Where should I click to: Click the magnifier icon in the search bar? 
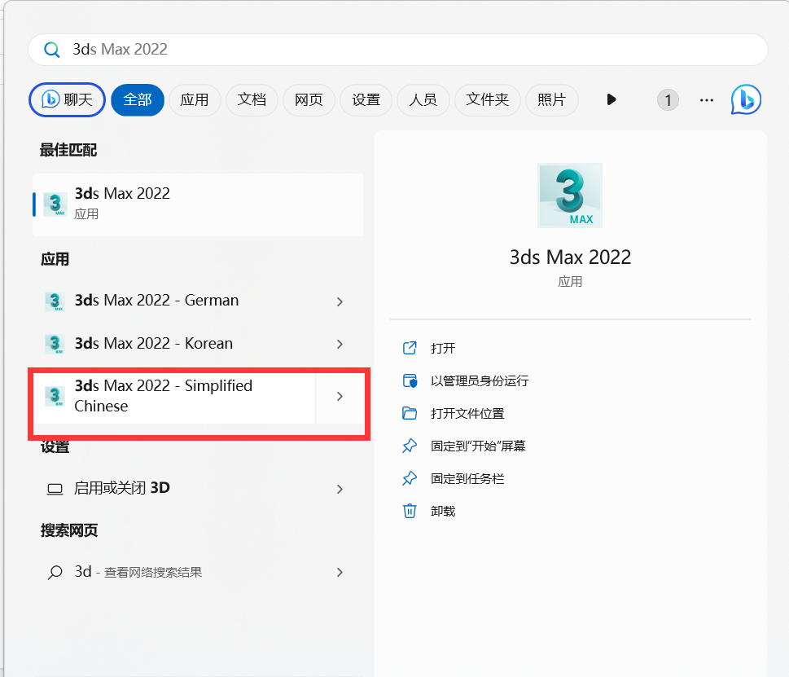click(51, 49)
